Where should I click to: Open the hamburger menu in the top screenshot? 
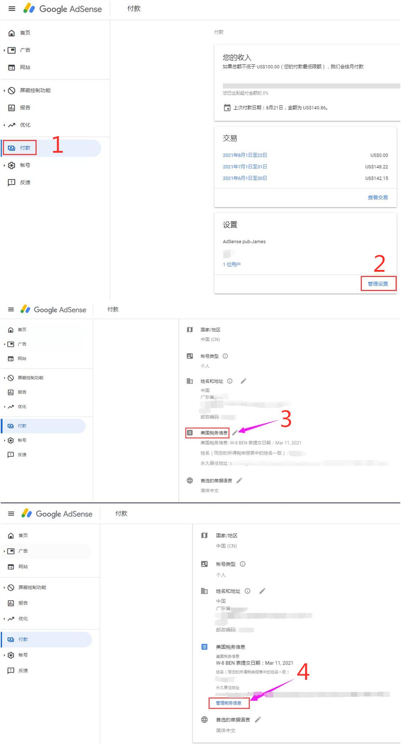pos(12,9)
